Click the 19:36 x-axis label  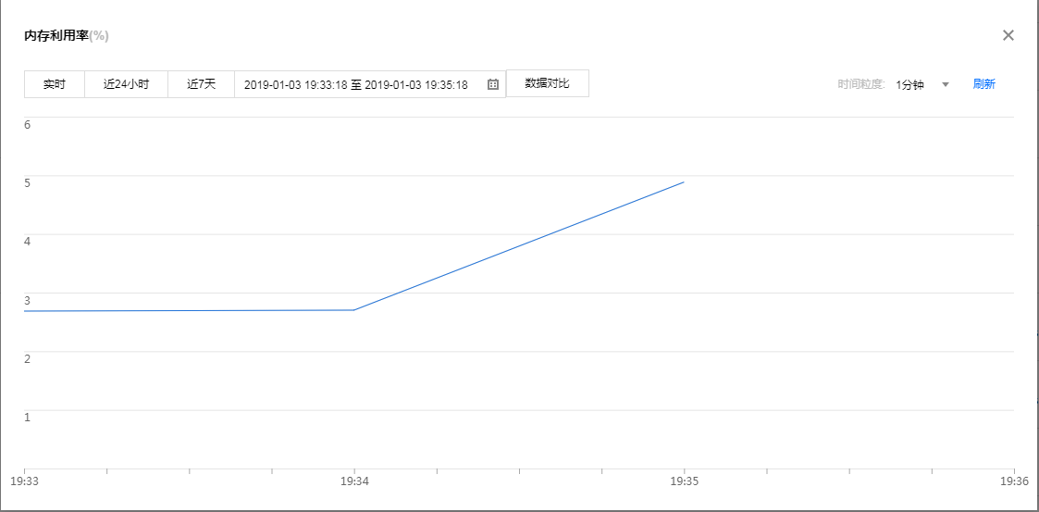(x=1014, y=481)
